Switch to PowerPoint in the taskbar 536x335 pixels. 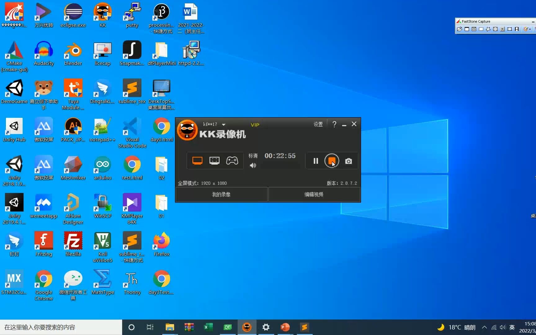(x=285, y=327)
